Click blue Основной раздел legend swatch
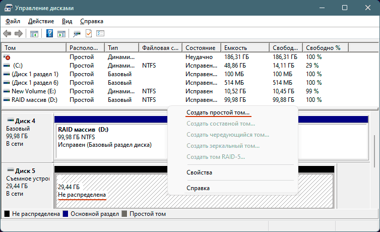 (66, 214)
